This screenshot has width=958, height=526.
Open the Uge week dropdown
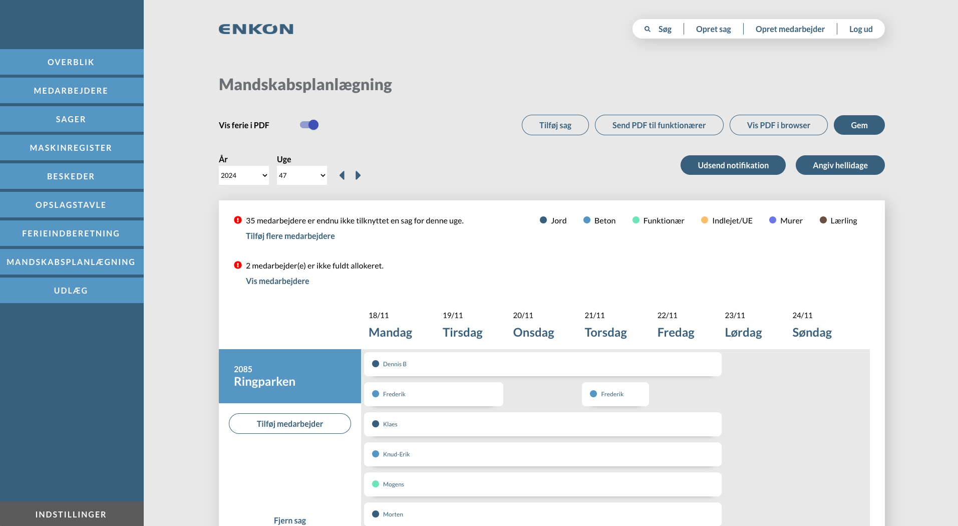[302, 175]
